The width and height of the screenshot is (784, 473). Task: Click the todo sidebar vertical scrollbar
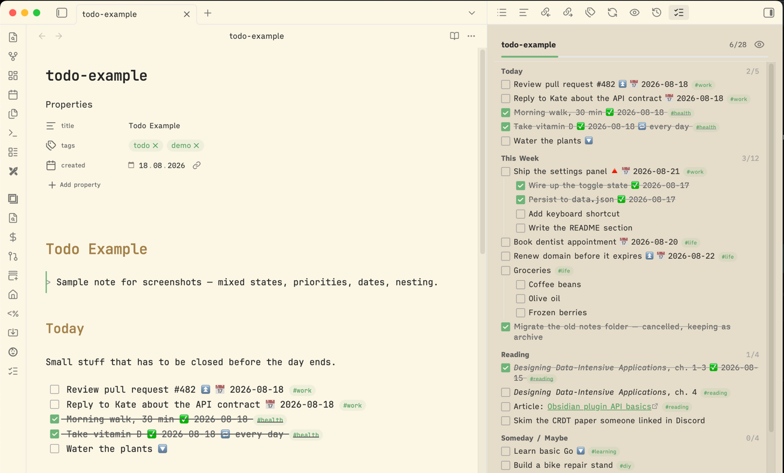(x=771, y=248)
